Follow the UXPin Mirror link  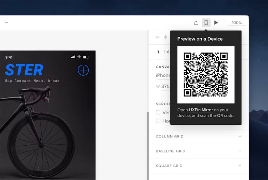point(201,110)
